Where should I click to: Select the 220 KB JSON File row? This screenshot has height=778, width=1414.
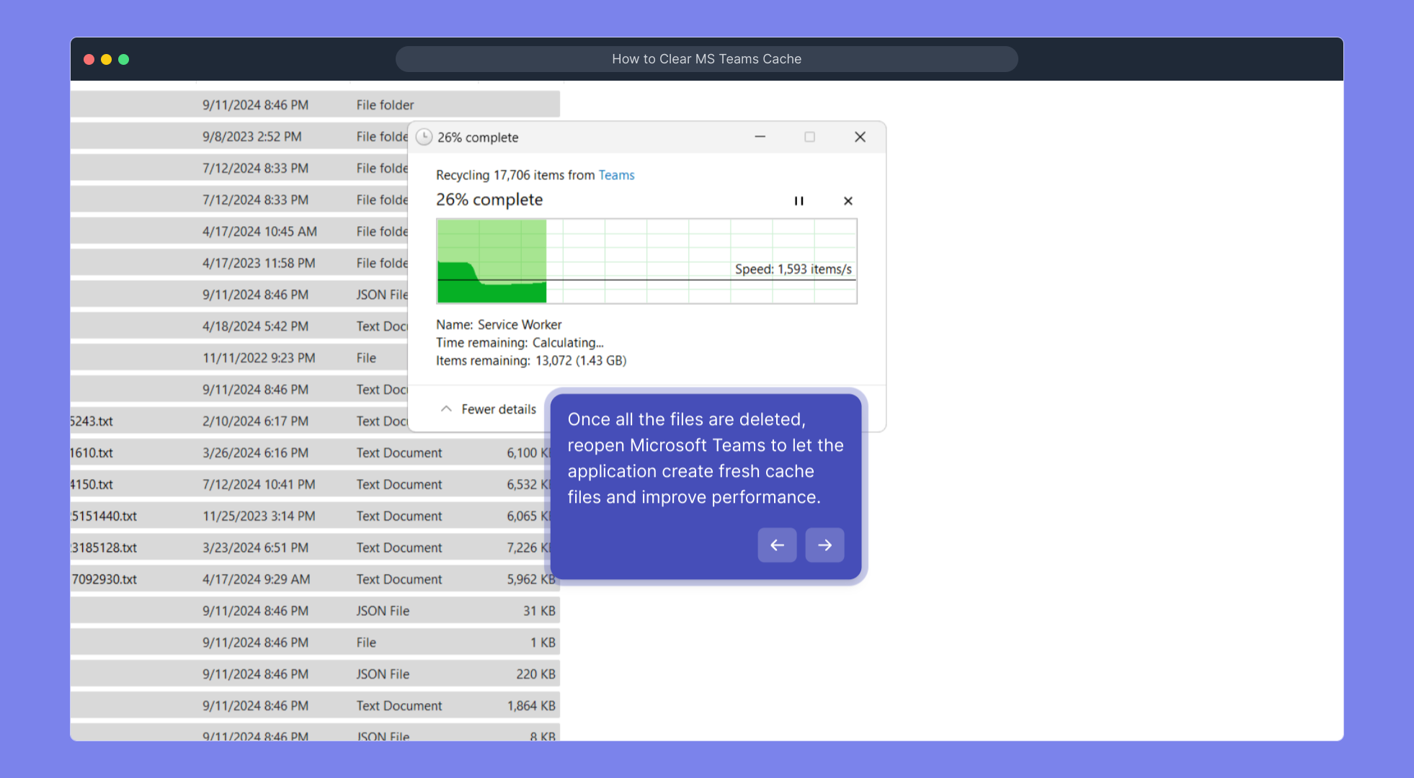pyautogui.click(x=382, y=674)
